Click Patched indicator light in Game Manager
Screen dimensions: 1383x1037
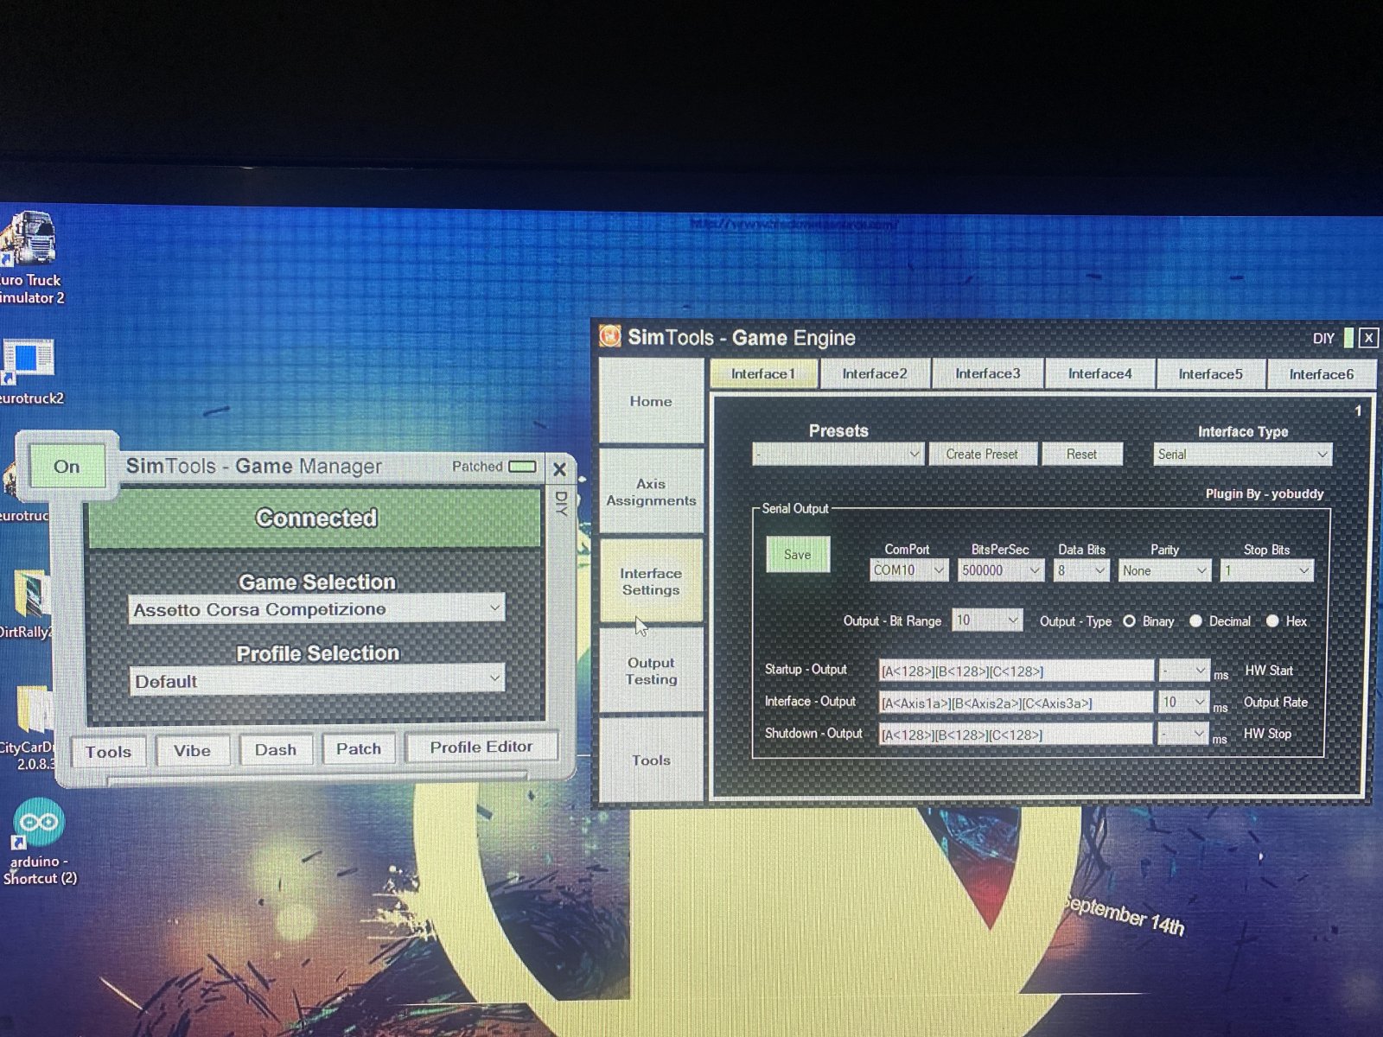[522, 467]
